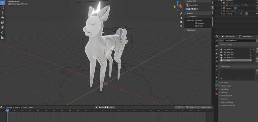Enable the Origins checkbox under Affect Only
This screenshot has height=122, width=258.
pyautogui.click(x=196, y=20)
